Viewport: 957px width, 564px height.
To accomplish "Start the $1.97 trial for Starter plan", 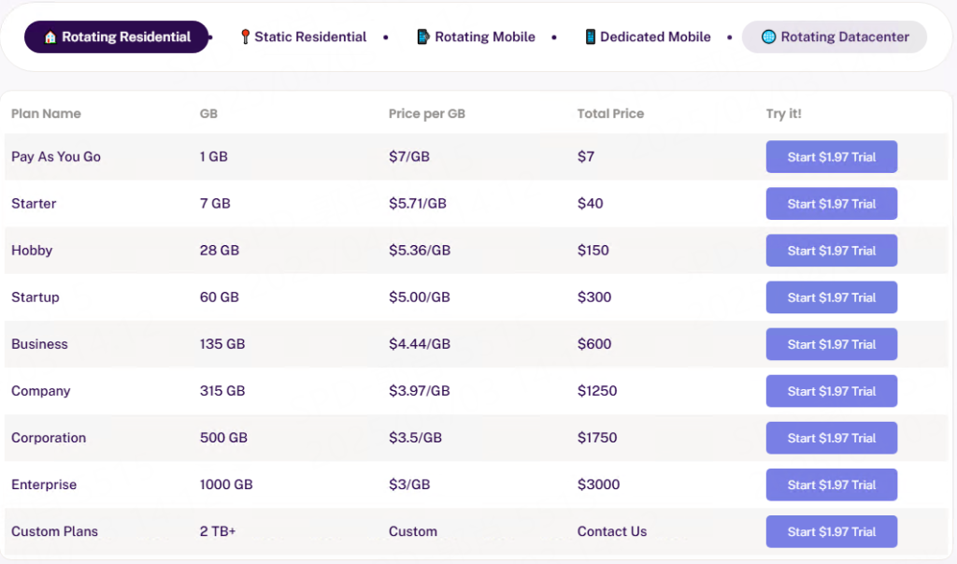I will click(x=831, y=204).
